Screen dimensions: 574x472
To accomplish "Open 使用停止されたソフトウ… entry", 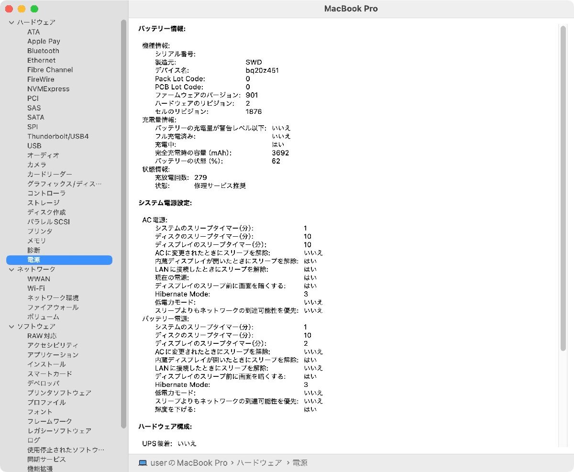I will 66,450.
